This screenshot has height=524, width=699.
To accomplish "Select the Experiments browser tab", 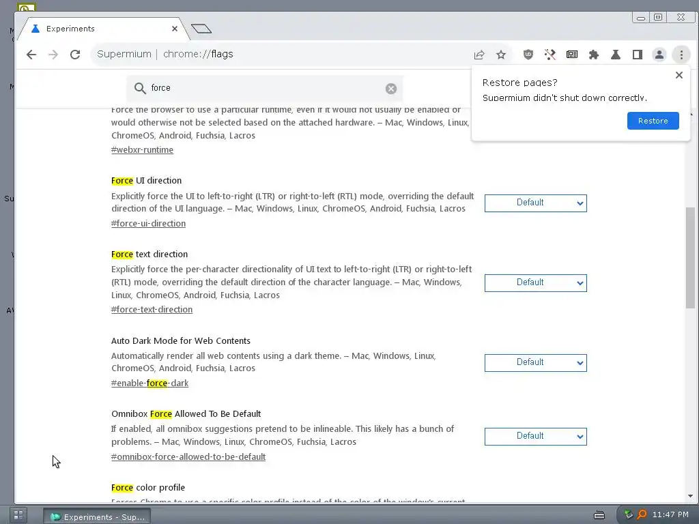I will coord(104,29).
